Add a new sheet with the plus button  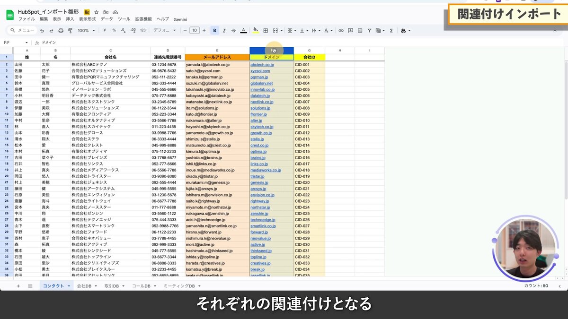(18, 285)
